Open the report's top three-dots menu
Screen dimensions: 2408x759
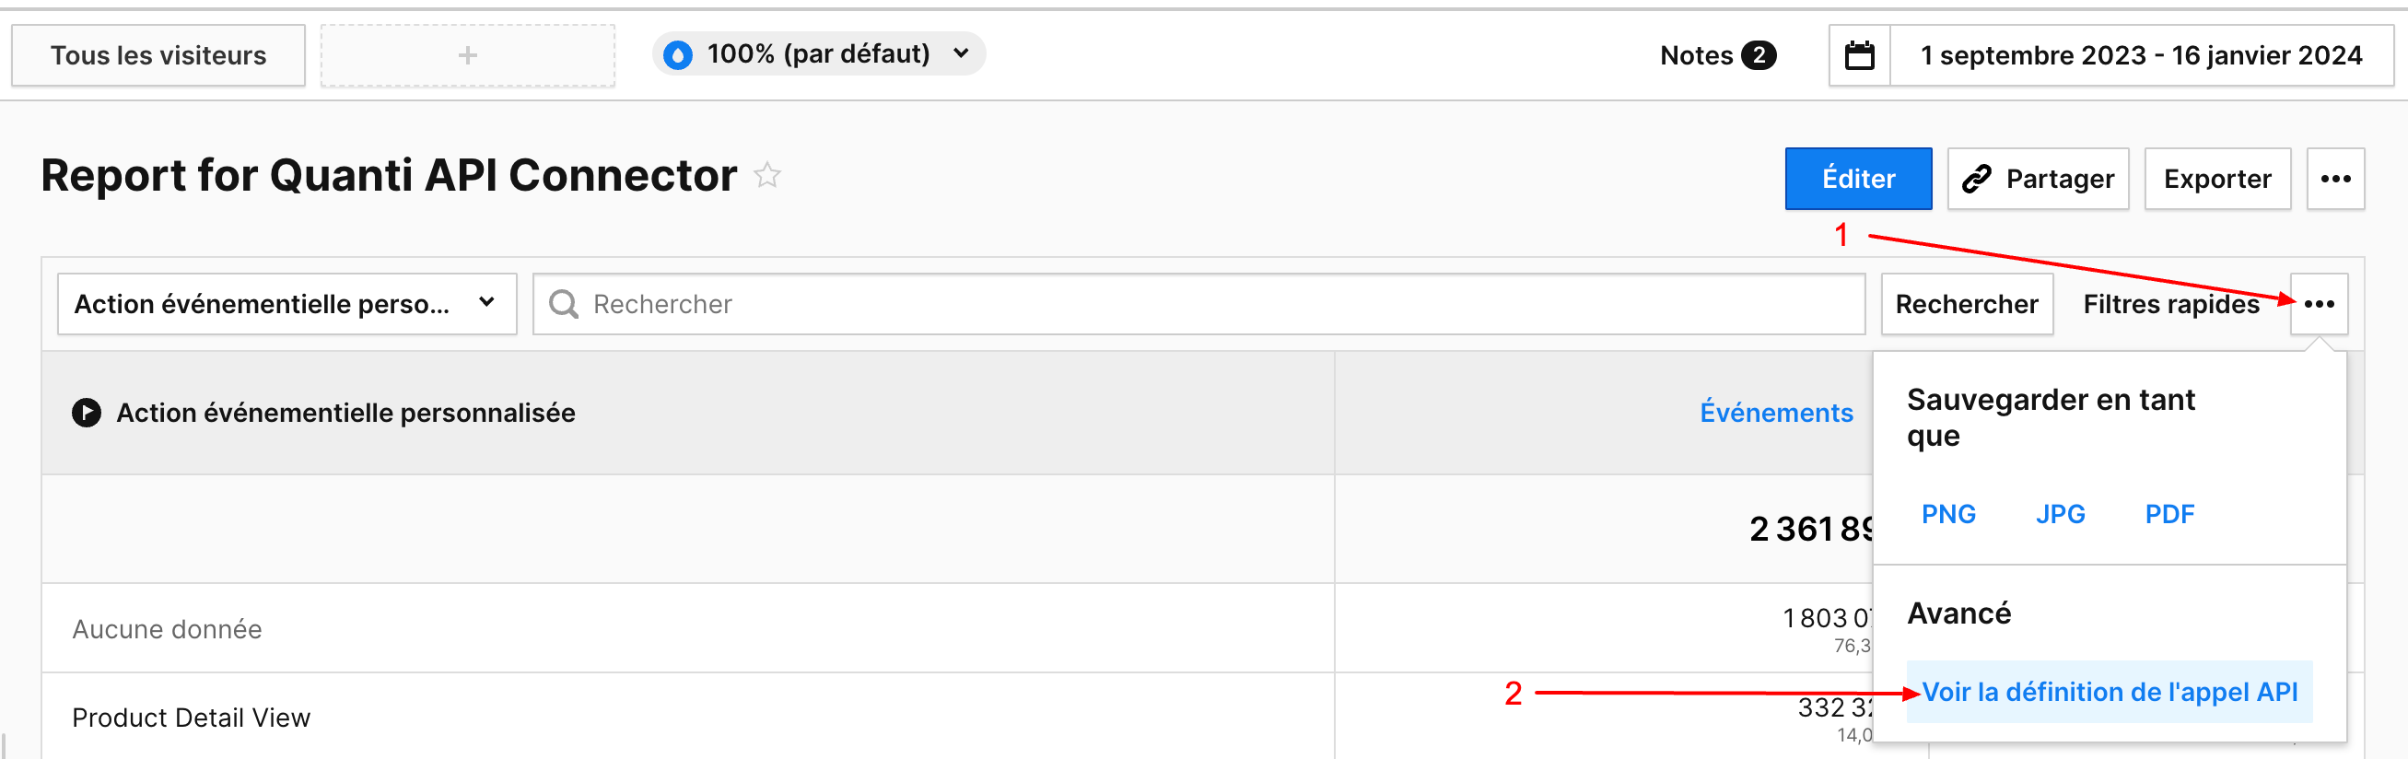2334,179
